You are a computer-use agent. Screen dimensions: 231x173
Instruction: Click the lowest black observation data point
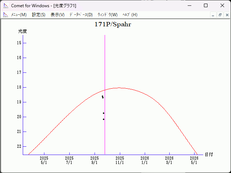104,119
